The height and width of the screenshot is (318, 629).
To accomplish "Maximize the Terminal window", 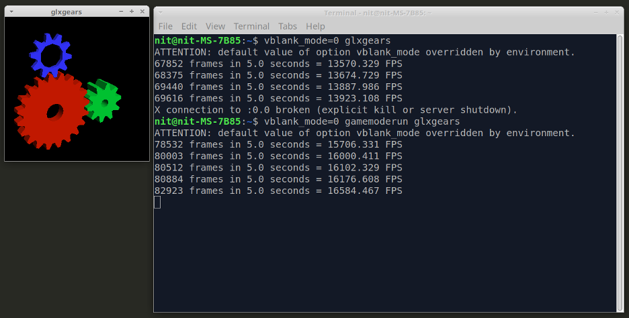I will click(606, 13).
